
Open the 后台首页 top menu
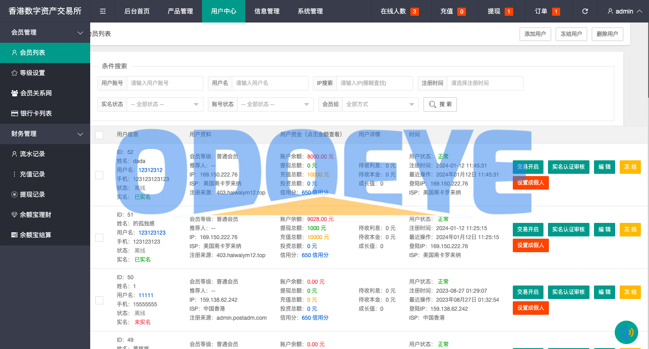(x=137, y=11)
